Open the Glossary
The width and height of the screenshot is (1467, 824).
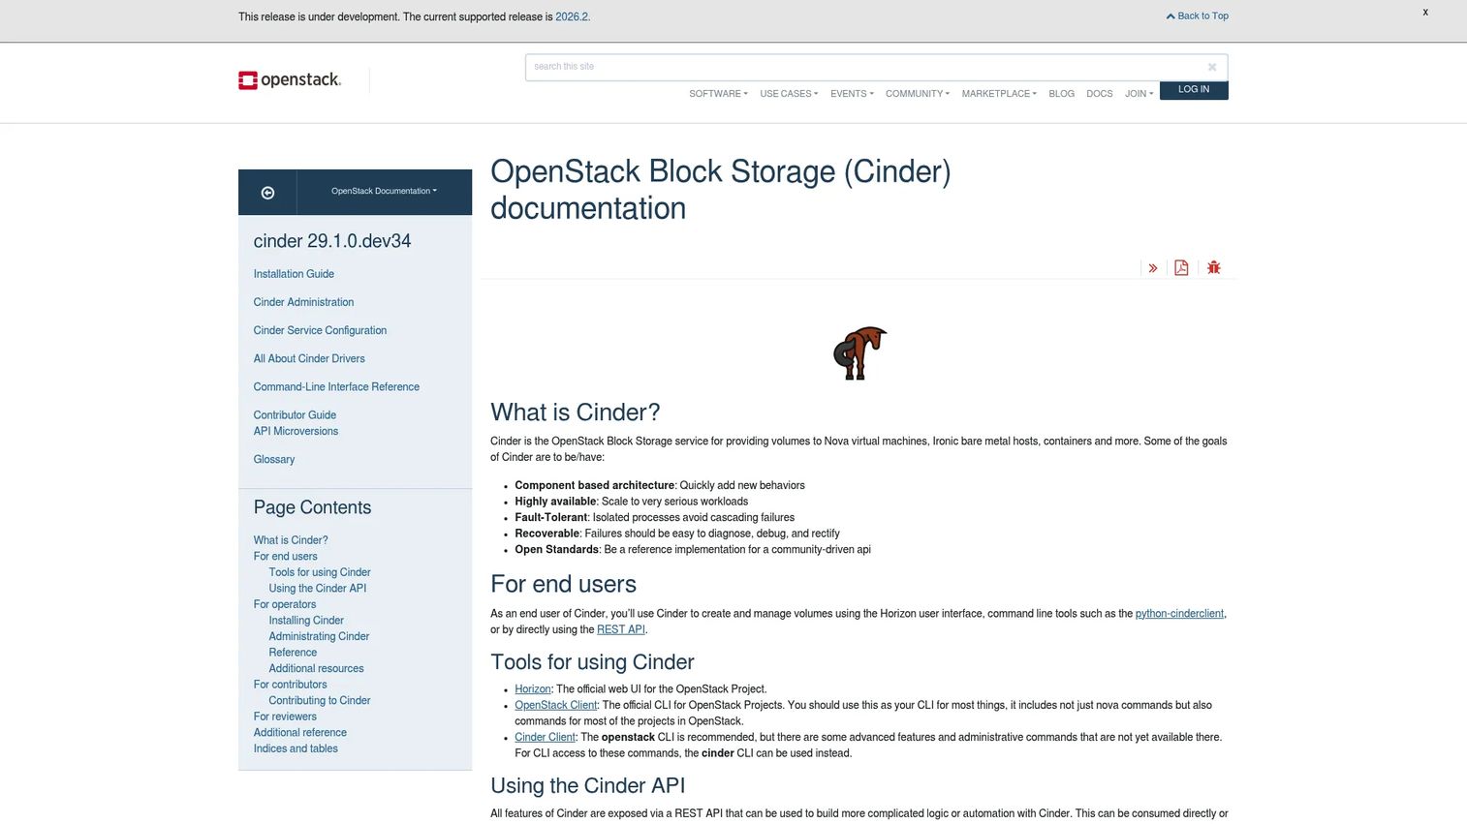click(x=274, y=460)
